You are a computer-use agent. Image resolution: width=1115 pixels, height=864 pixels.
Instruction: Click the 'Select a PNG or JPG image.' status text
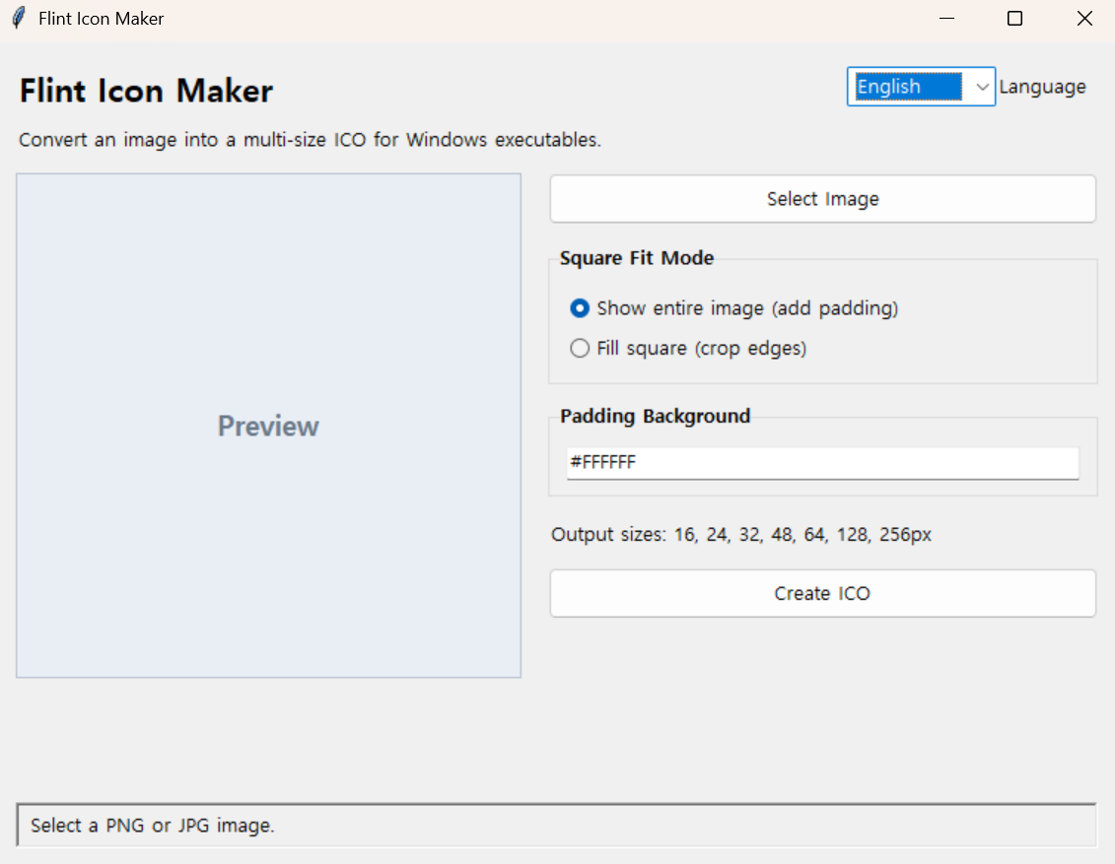[x=152, y=826]
